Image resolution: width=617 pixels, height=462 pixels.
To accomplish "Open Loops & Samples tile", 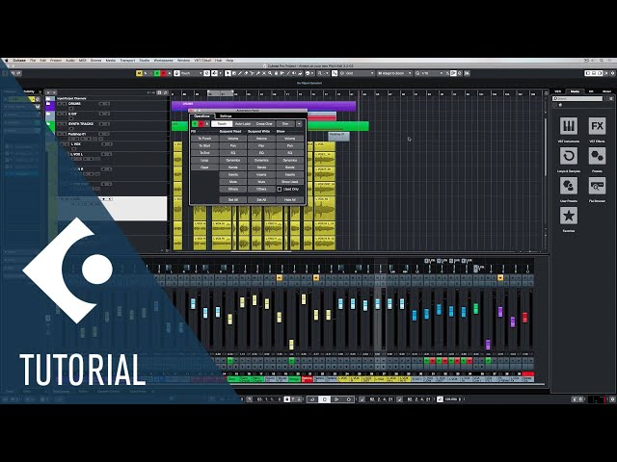I will coord(569,156).
